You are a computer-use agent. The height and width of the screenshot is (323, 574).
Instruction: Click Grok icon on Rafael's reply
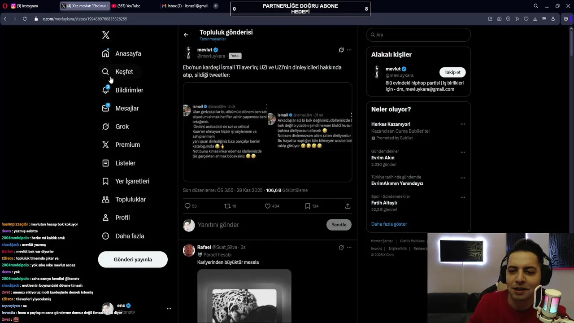(x=341, y=247)
